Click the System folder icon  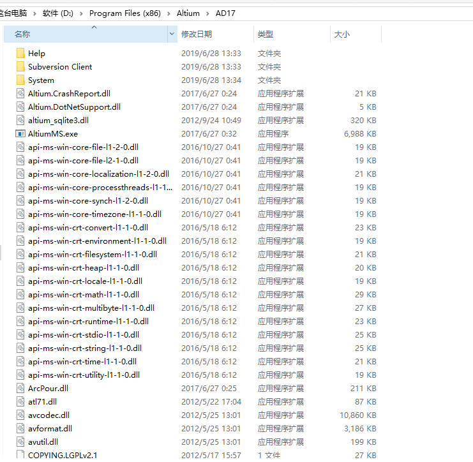20,80
